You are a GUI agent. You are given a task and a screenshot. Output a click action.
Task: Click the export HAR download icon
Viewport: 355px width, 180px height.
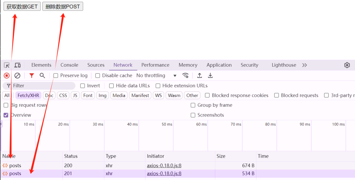210,76
